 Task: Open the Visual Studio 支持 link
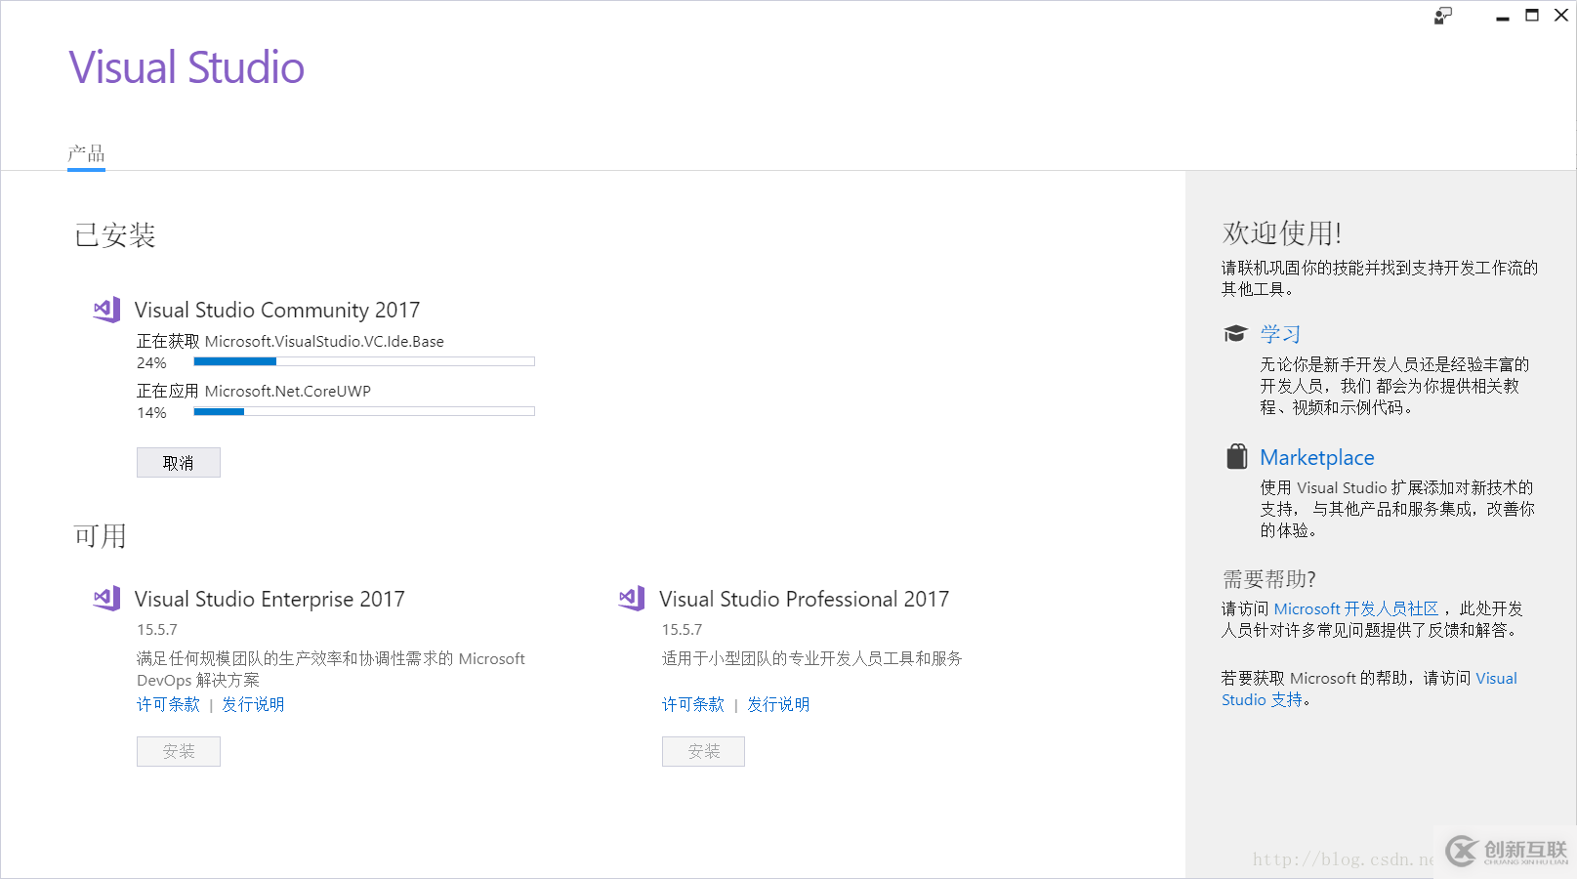(x=1369, y=689)
